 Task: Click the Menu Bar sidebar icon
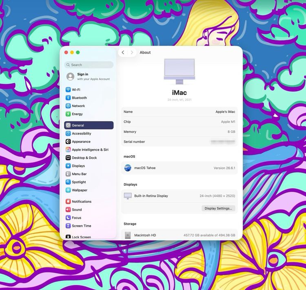point(68,174)
